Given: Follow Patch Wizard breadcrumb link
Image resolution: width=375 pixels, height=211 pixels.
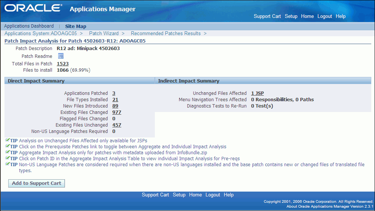Looking at the screenshot, I should click(x=104, y=34).
